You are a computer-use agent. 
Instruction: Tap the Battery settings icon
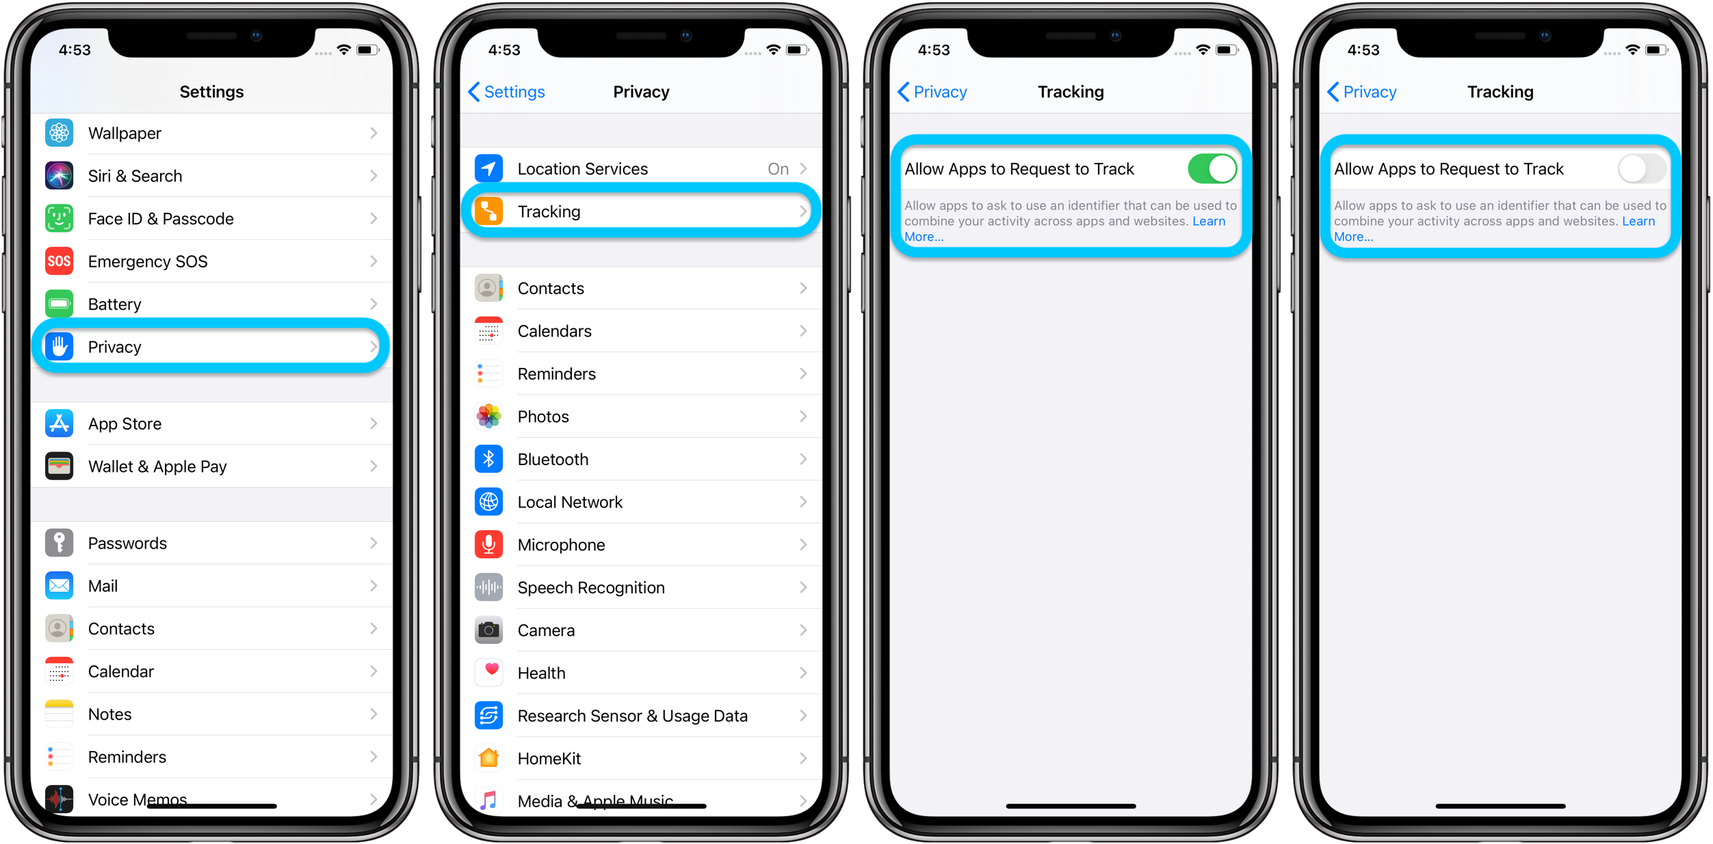click(x=57, y=302)
